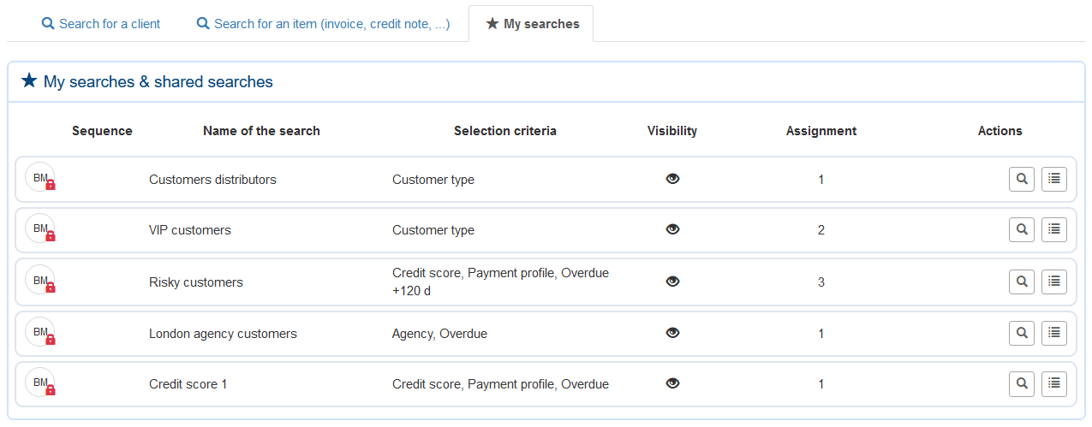Click BM avatar on VIP customers row

coord(40,228)
